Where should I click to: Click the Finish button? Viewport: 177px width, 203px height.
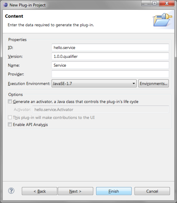click(114, 191)
